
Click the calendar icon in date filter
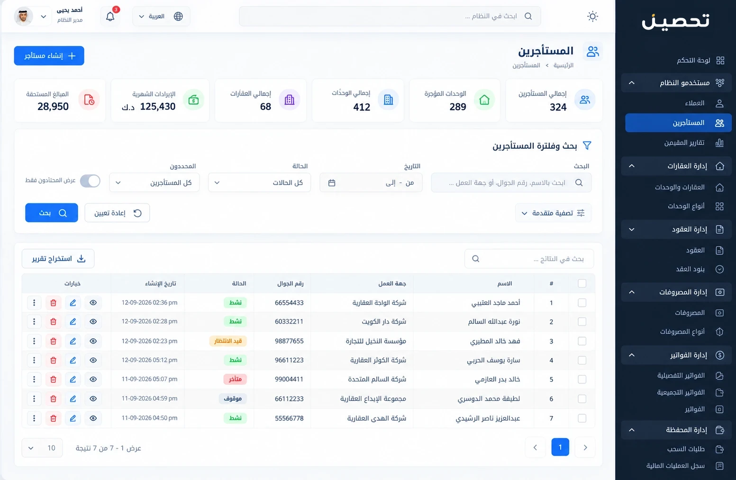(x=332, y=182)
